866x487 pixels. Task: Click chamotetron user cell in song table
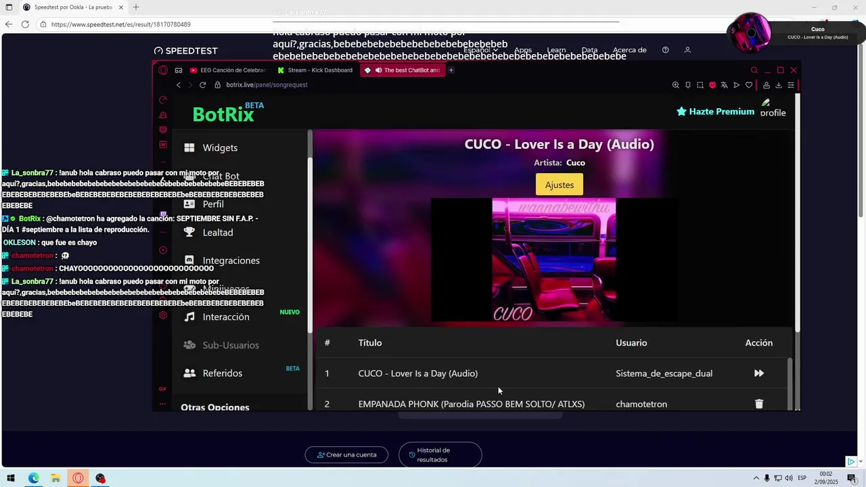pos(641,404)
